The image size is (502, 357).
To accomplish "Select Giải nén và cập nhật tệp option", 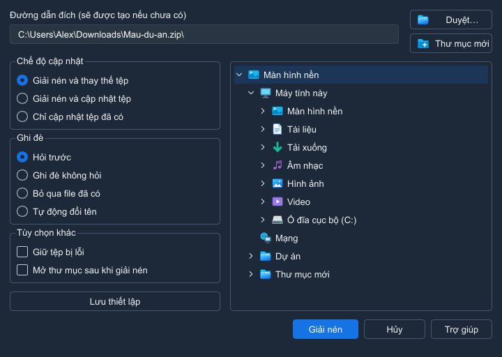I will tap(22, 98).
